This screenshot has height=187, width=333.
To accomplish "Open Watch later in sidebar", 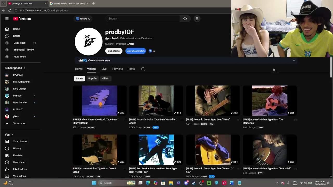I will pos(19,162).
